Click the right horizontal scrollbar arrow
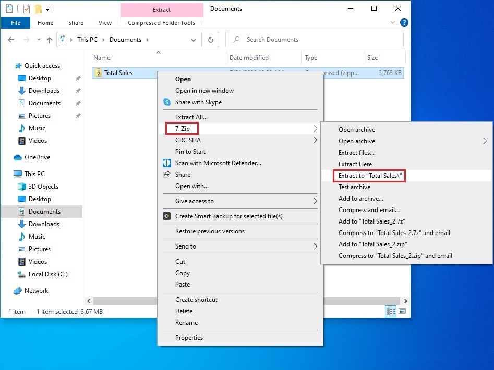This screenshot has height=370, width=494. [405, 301]
